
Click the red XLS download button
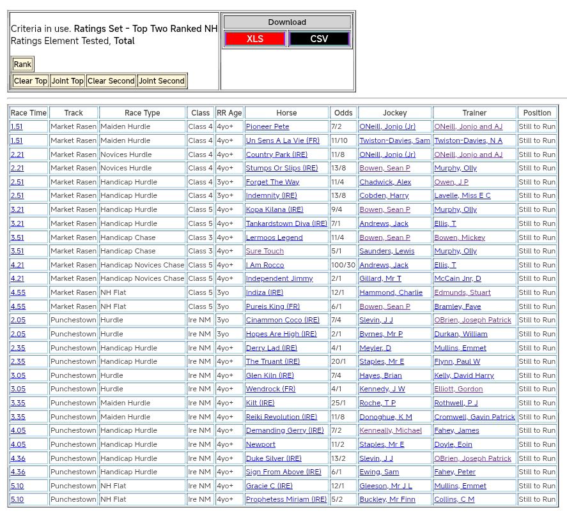coord(254,39)
